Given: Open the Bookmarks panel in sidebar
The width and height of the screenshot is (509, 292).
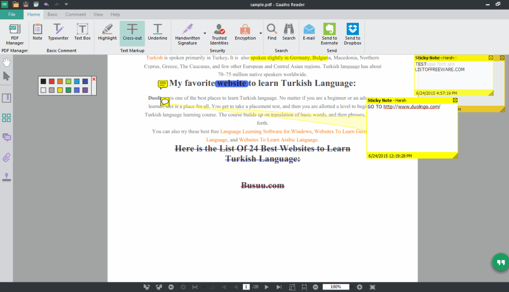Looking at the screenshot, I should 7,98.
